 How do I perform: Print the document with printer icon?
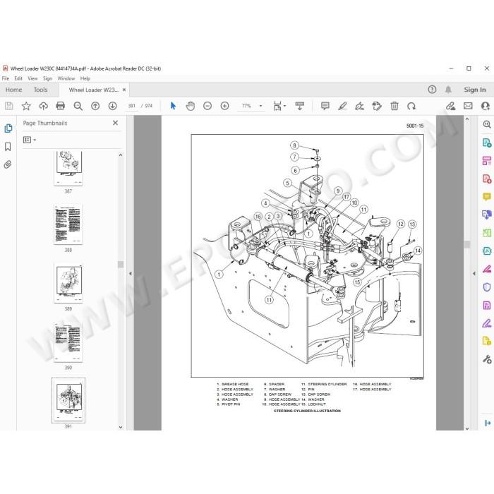coord(61,106)
